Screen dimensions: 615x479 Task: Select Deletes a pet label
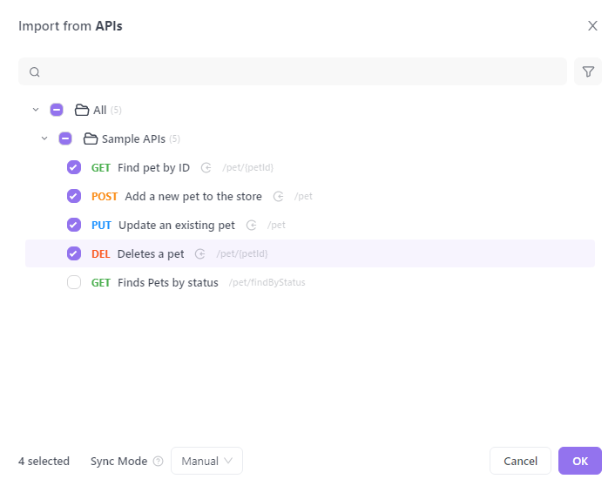pyautogui.click(x=151, y=254)
